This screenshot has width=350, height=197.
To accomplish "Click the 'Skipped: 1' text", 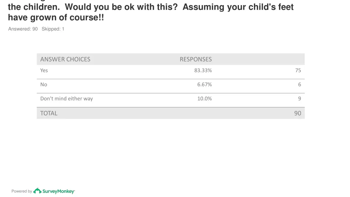I will click(x=53, y=29).
